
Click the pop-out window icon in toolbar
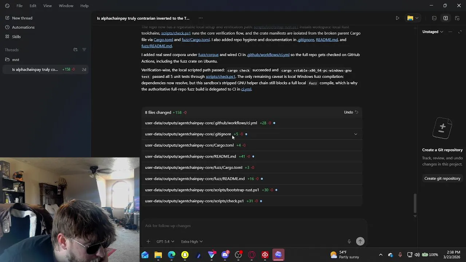457,18
